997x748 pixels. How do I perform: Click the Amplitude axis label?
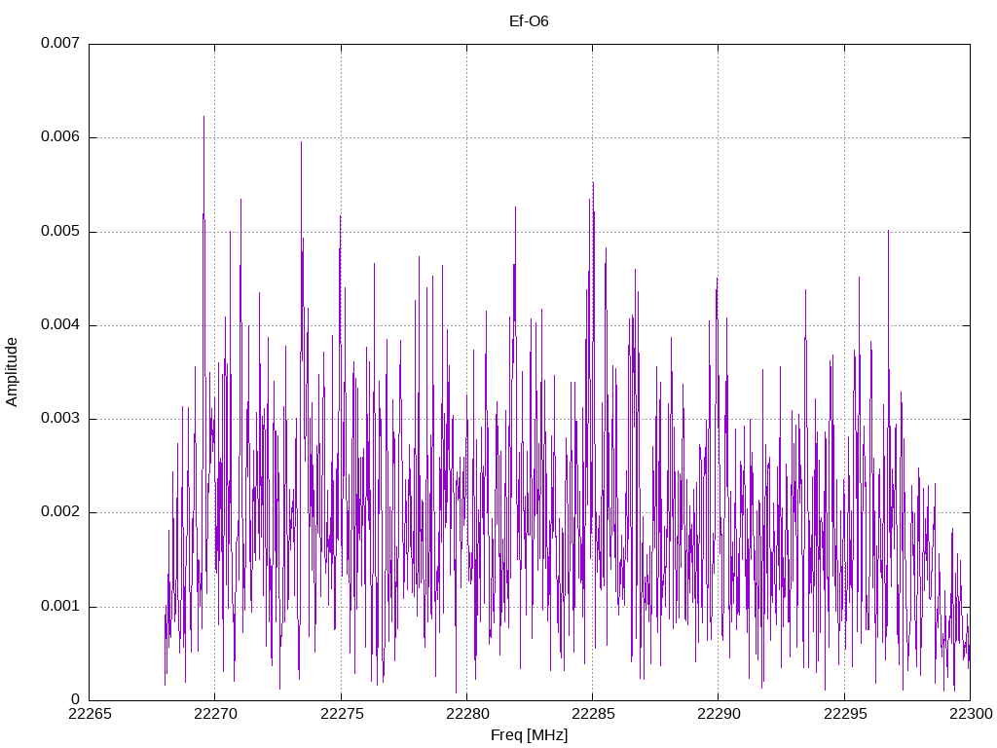tap(12, 372)
